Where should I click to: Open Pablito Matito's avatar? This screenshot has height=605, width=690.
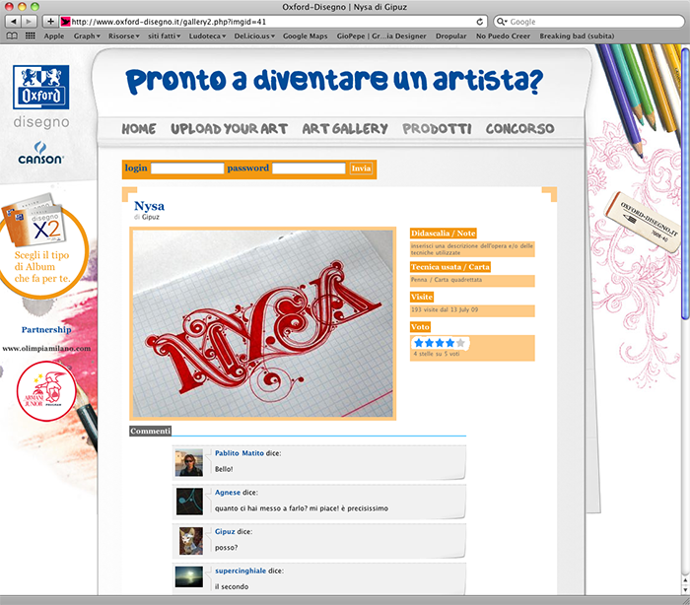(x=189, y=462)
